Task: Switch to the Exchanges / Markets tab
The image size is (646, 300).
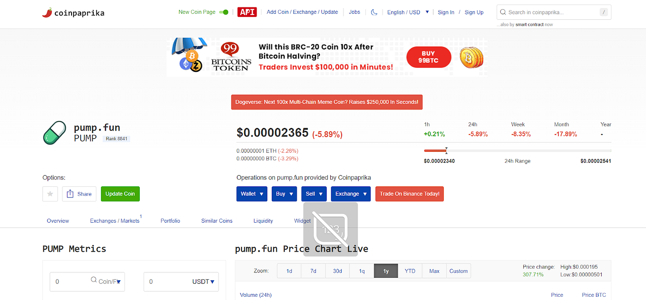Action: [115, 221]
